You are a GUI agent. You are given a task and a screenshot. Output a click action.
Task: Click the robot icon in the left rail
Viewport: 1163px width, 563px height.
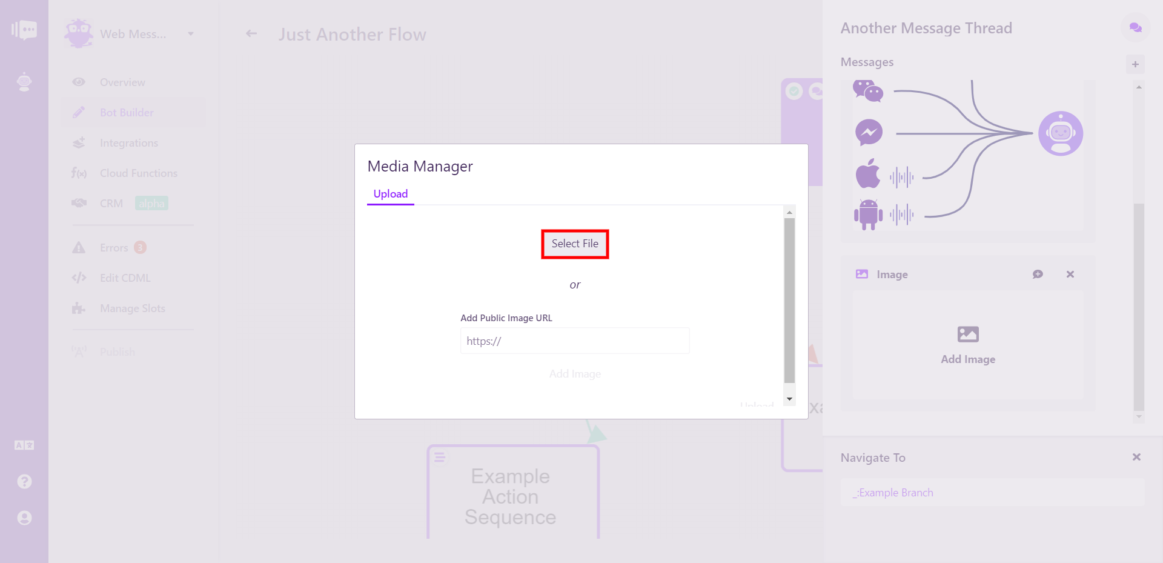coord(24,82)
